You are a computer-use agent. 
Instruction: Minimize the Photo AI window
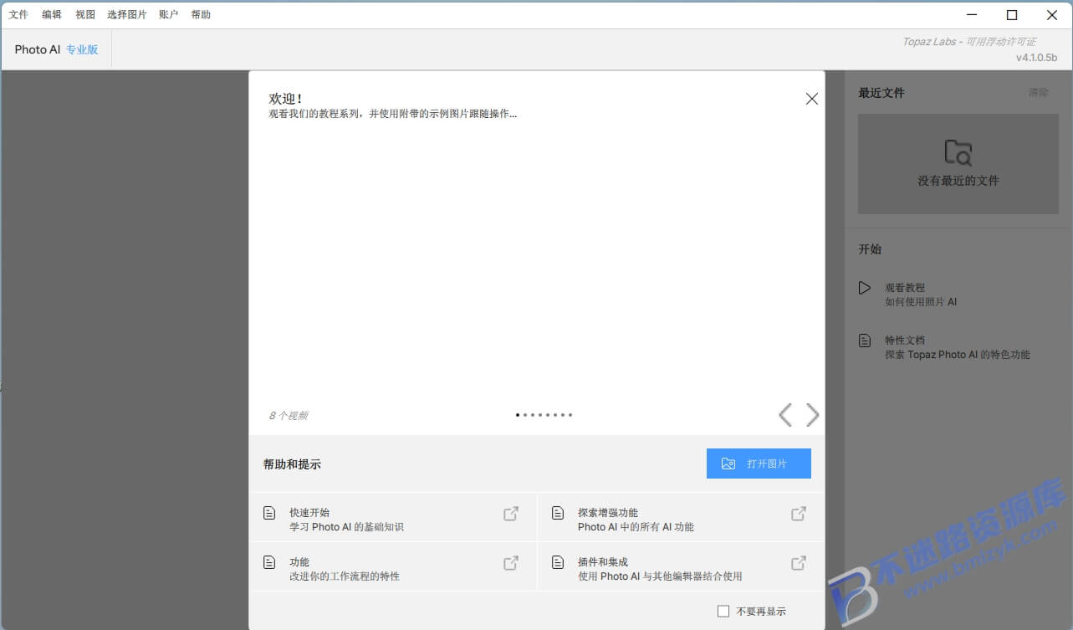coord(972,14)
